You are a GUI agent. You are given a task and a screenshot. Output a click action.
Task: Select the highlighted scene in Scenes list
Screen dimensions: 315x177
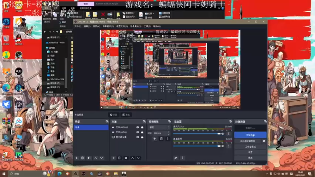pos(91,127)
